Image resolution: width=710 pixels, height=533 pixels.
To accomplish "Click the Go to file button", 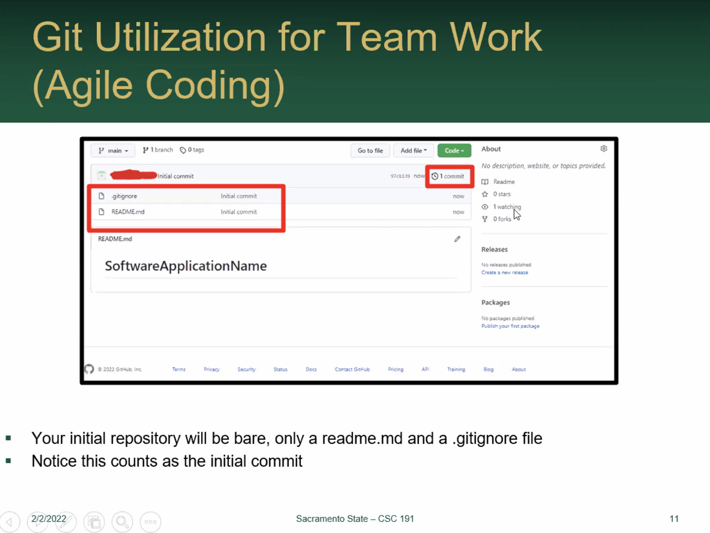I will (x=370, y=151).
